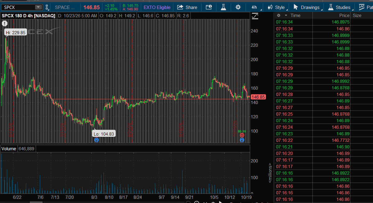The width and height of the screenshot is (373, 203).
Task: Click the exclamation alert icon on the chart
Action: 4,23
